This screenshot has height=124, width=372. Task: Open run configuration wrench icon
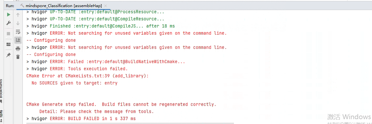click(x=8, y=23)
